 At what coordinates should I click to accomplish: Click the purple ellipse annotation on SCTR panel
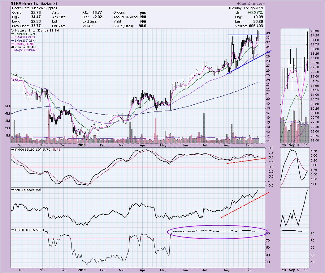point(217,226)
